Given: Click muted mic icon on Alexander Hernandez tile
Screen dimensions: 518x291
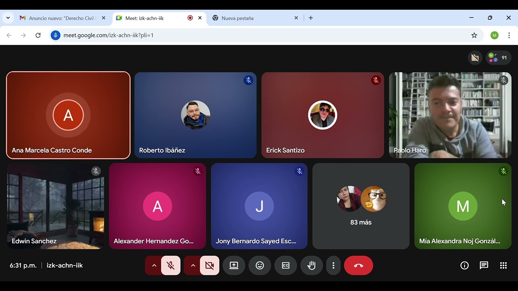Looking at the screenshot, I should (x=198, y=171).
